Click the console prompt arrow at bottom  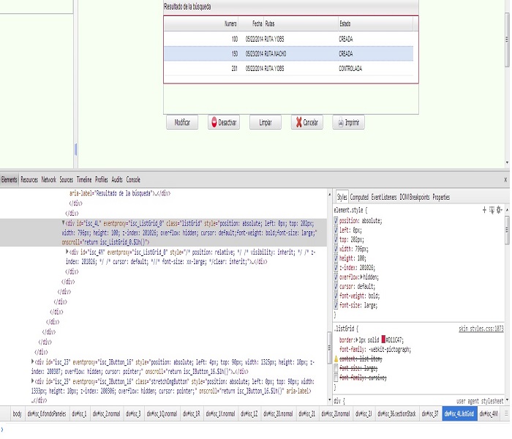click(3, 429)
